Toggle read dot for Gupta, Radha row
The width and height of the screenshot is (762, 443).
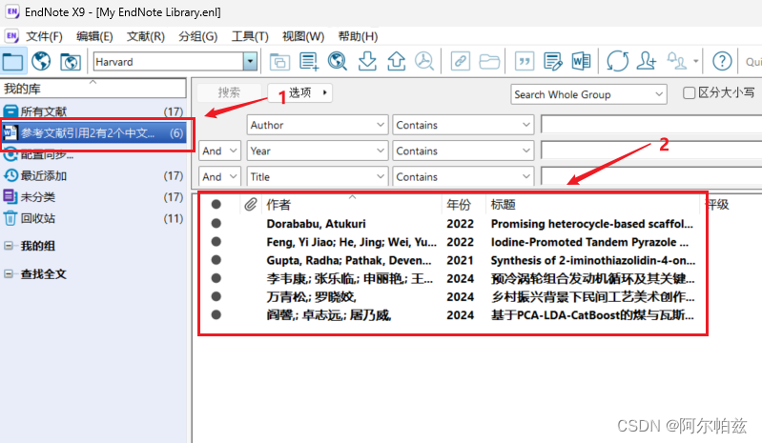[216, 260]
